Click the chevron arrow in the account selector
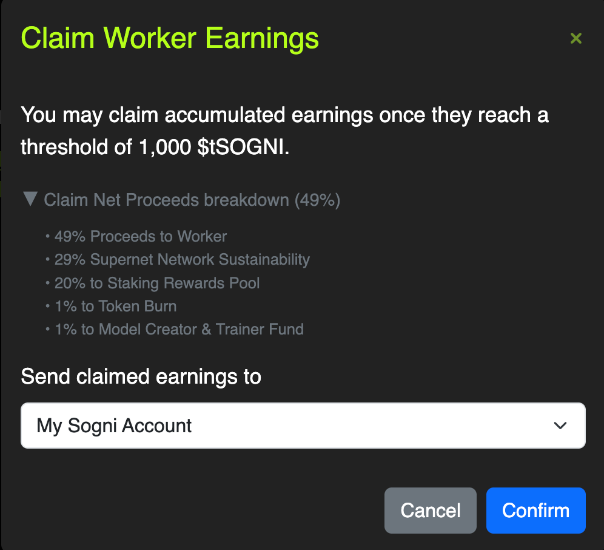The image size is (604, 550). (560, 426)
